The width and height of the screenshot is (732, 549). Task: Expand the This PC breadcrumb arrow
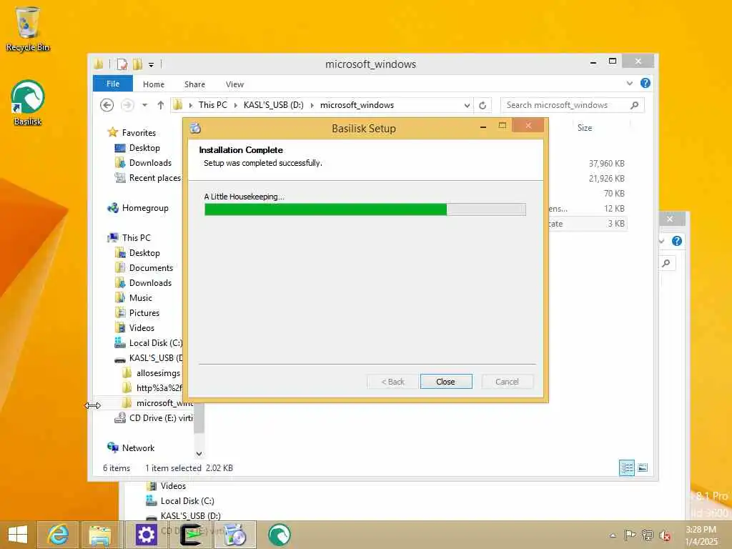pyautogui.click(x=235, y=106)
